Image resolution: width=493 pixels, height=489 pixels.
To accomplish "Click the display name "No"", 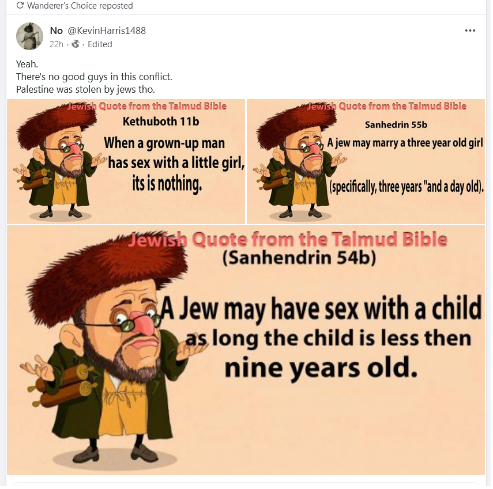I will (57, 31).
